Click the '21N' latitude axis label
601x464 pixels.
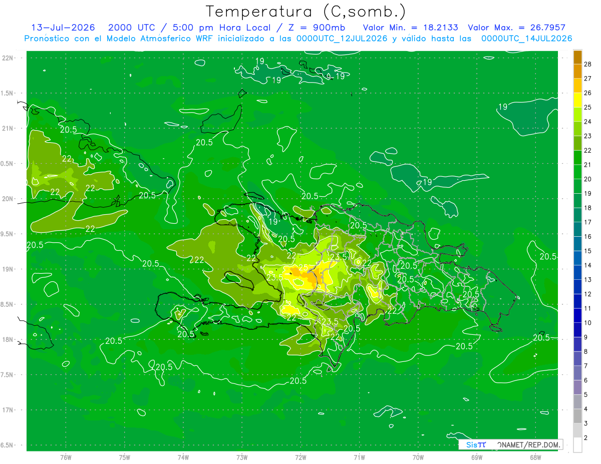click(7, 128)
